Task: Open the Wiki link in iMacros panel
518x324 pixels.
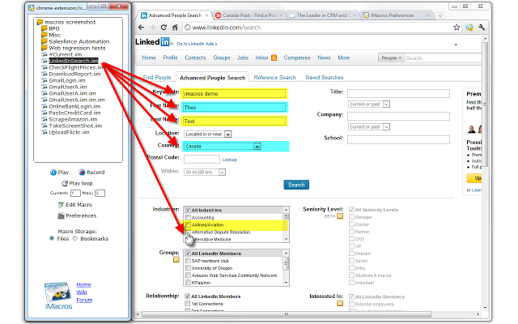Action: pyautogui.click(x=83, y=292)
